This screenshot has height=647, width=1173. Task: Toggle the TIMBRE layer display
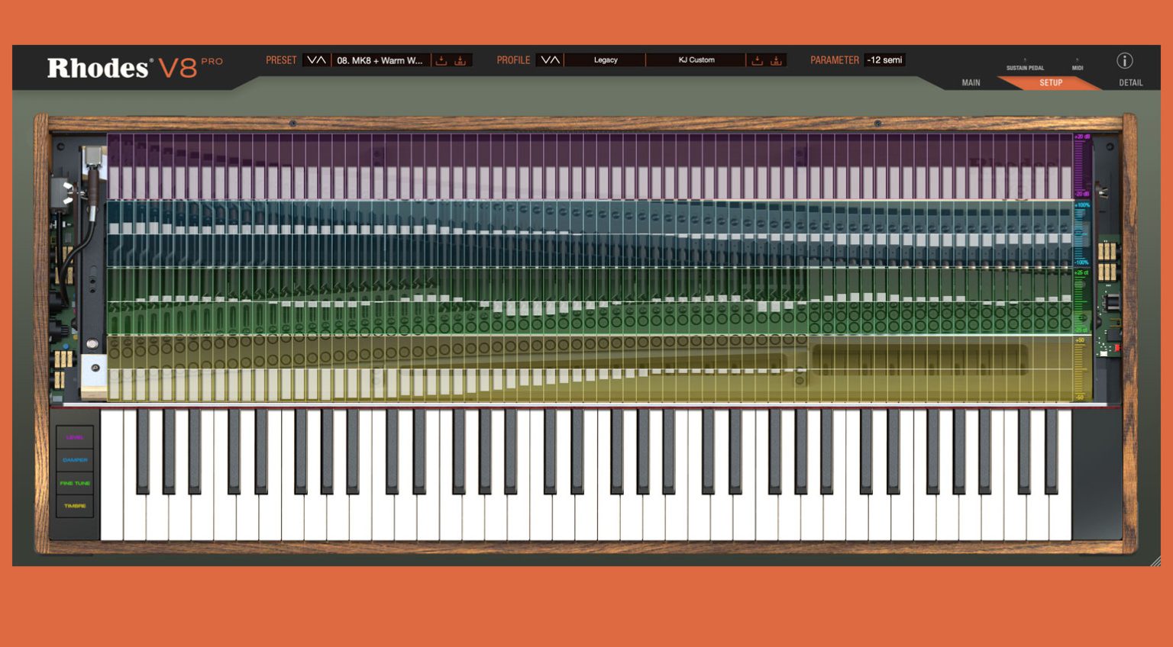(x=73, y=505)
